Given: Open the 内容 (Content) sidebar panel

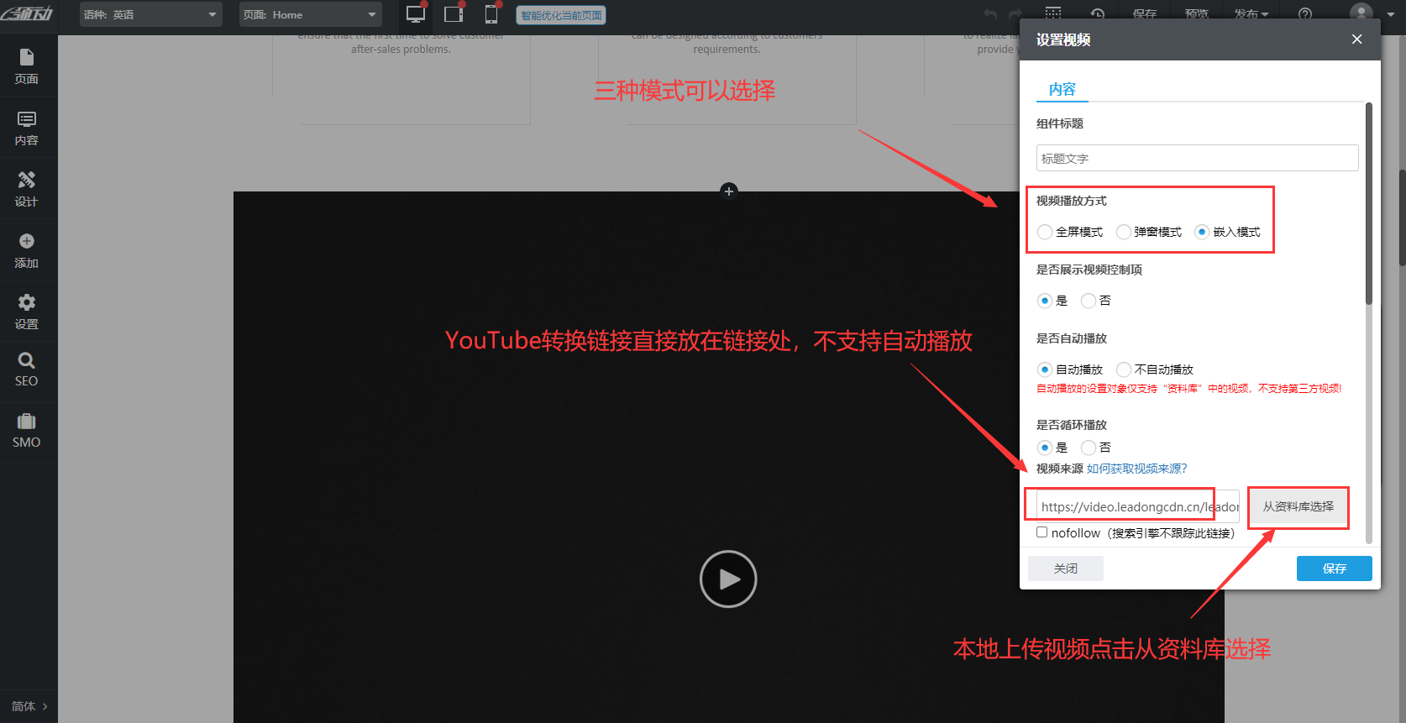Looking at the screenshot, I should click(27, 128).
